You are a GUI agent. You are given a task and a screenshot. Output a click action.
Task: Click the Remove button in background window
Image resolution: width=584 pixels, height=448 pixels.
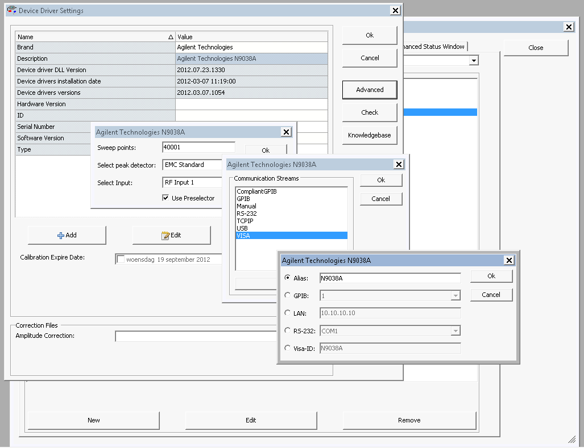coord(409,420)
